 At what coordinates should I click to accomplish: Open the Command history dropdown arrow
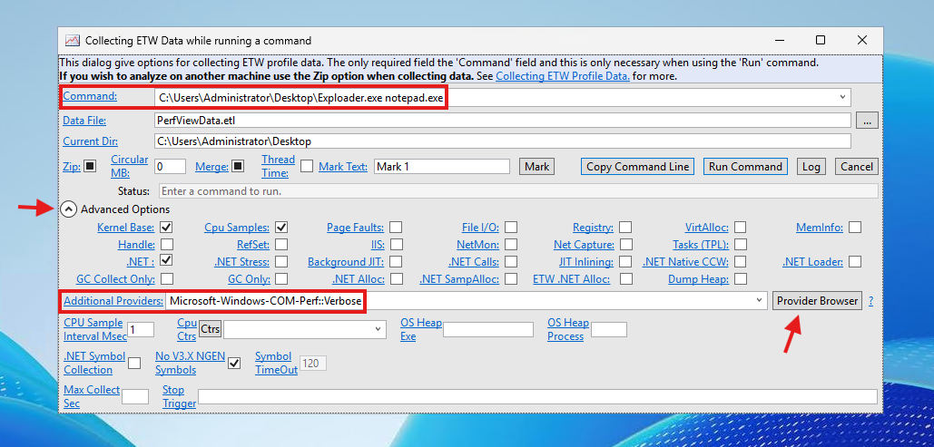pyautogui.click(x=842, y=97)
